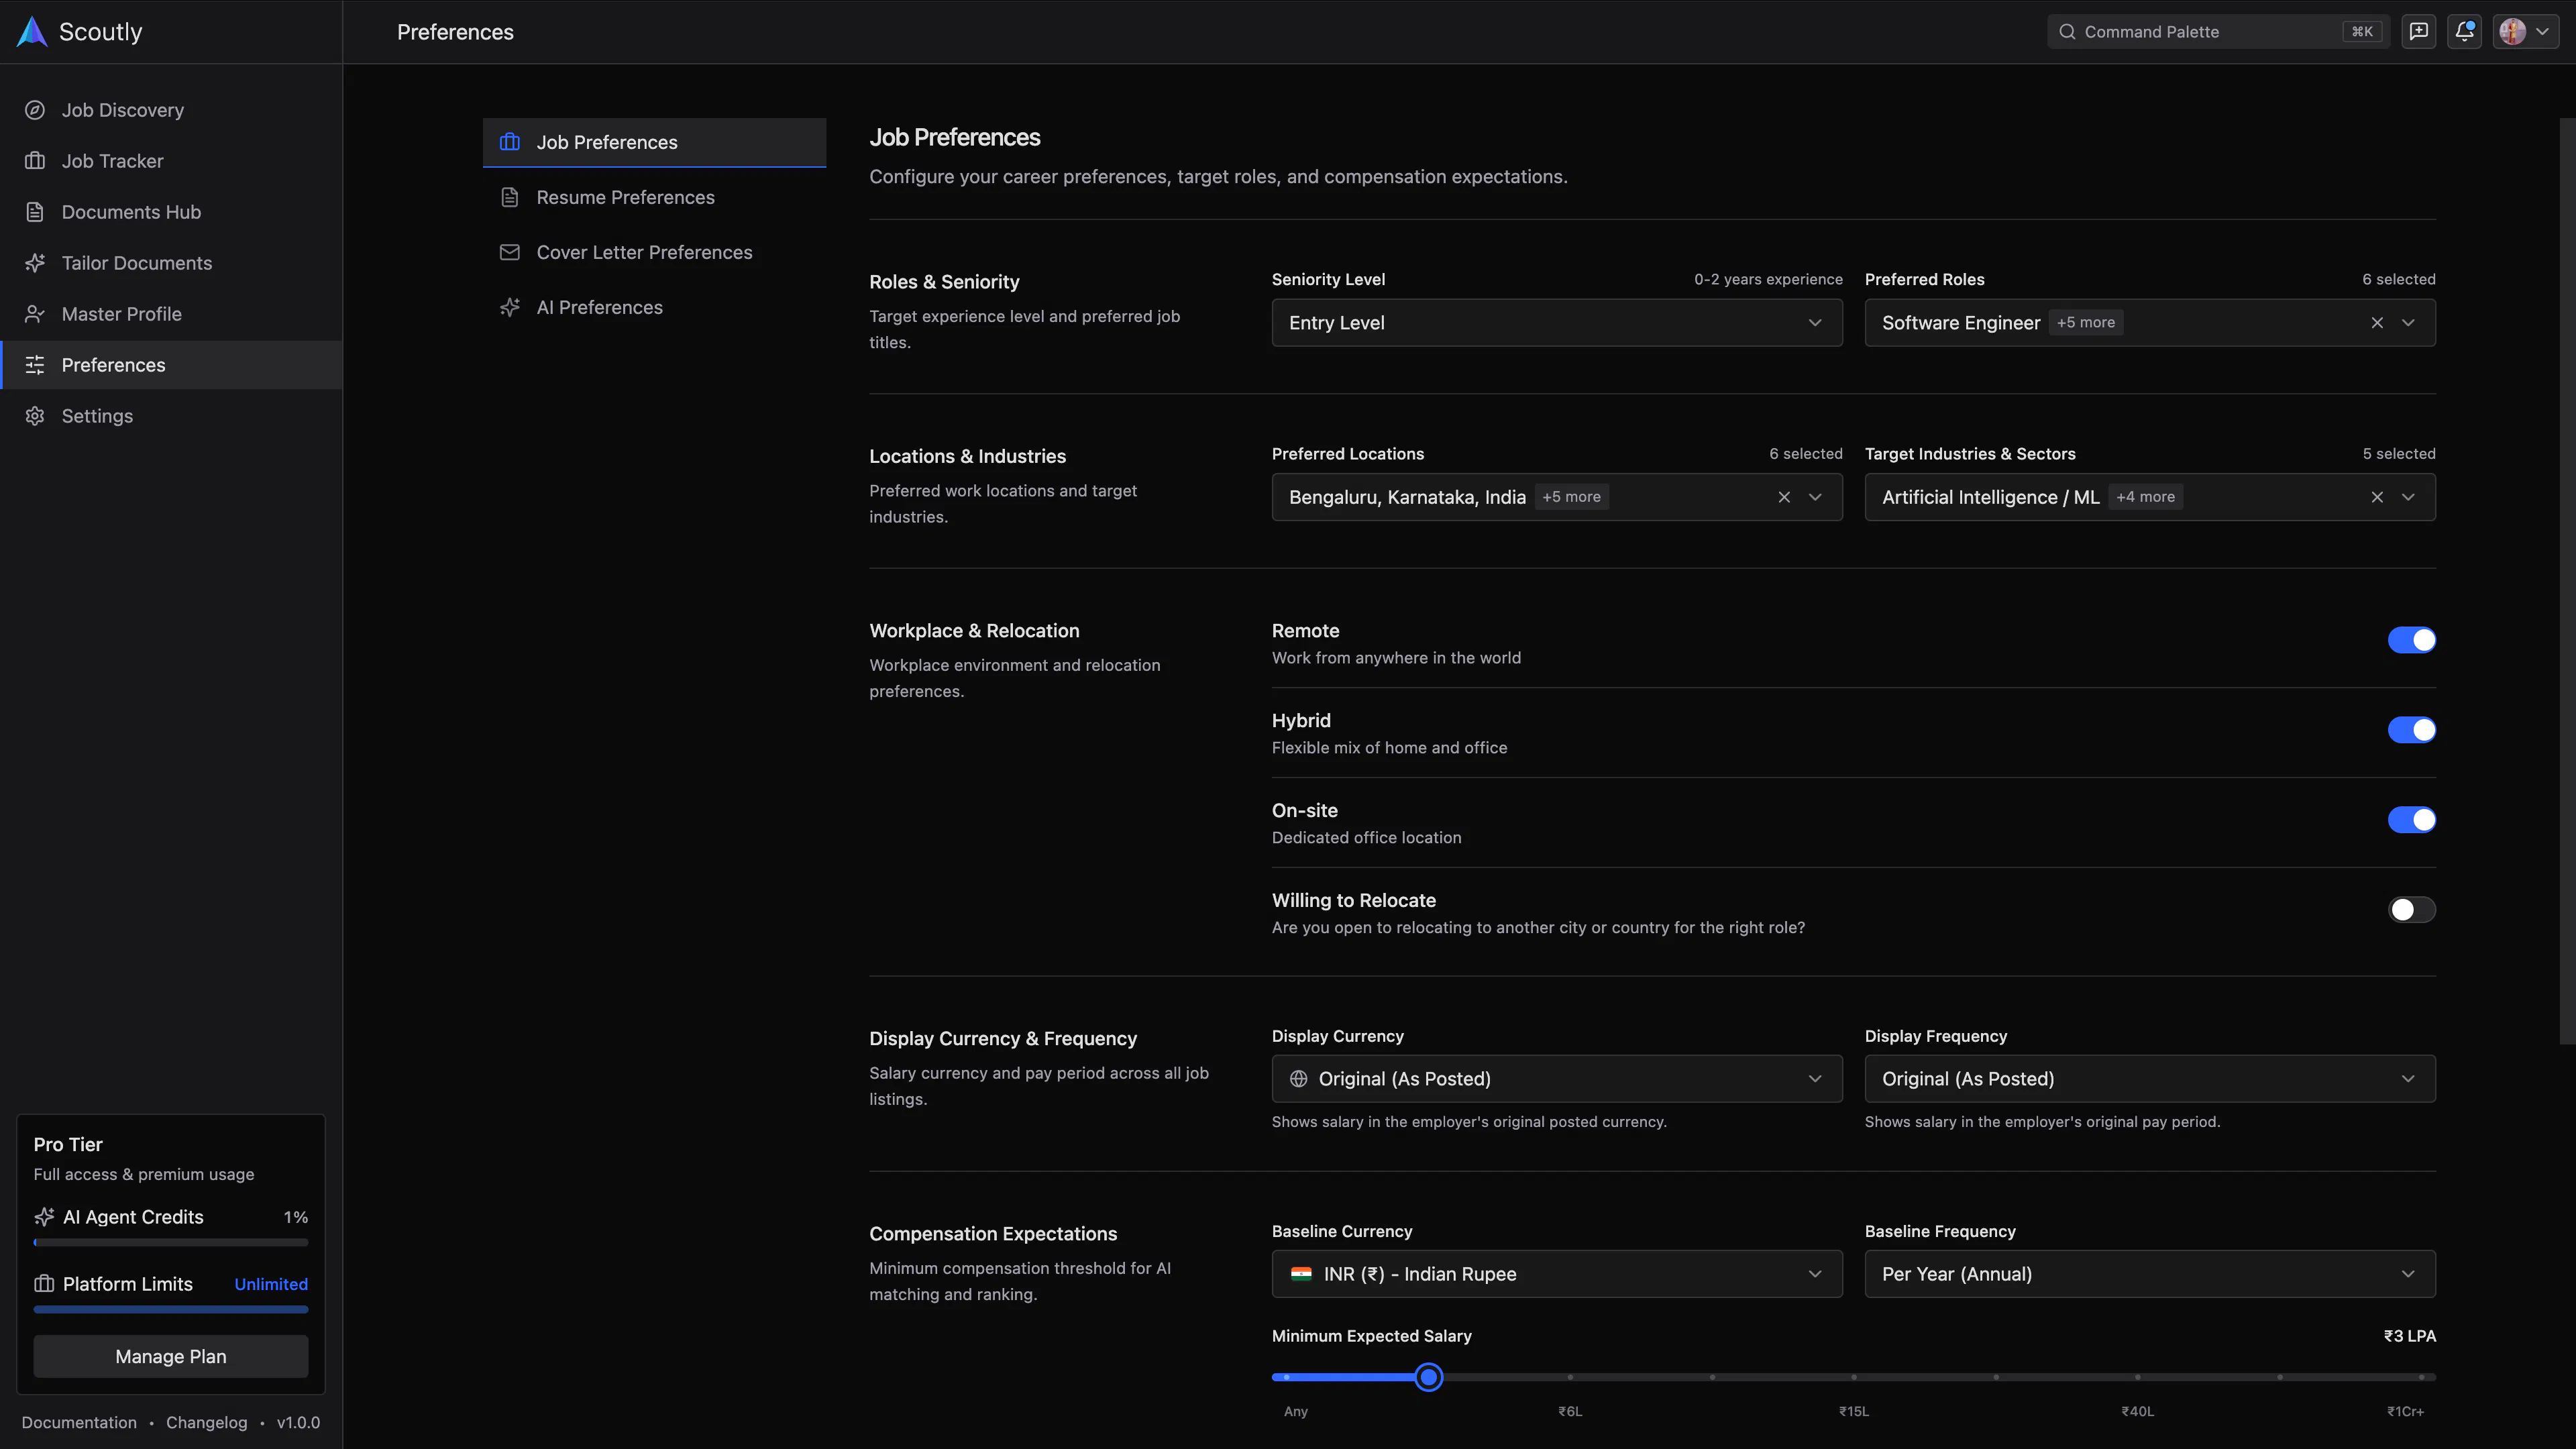Click the +4 more badge in Target Industries
Screen dimensions: 2576x1449
(2146, 497)
